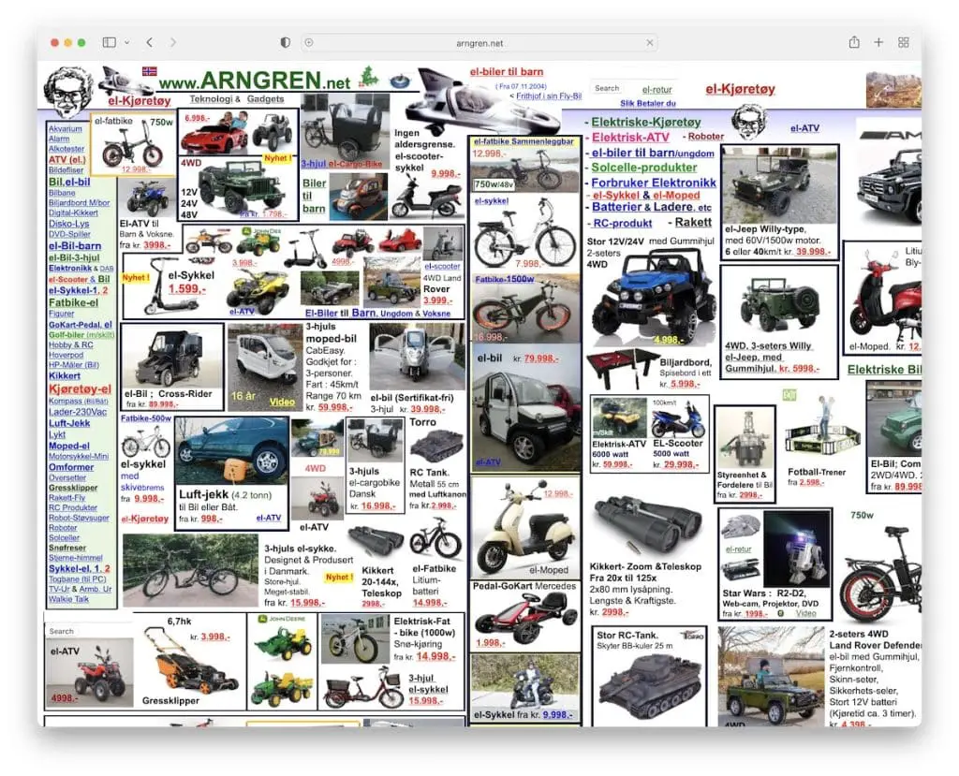Select the Norwegian flag icon
The image size is (959, 776).
pyautogui.click(x=149, y=71)
